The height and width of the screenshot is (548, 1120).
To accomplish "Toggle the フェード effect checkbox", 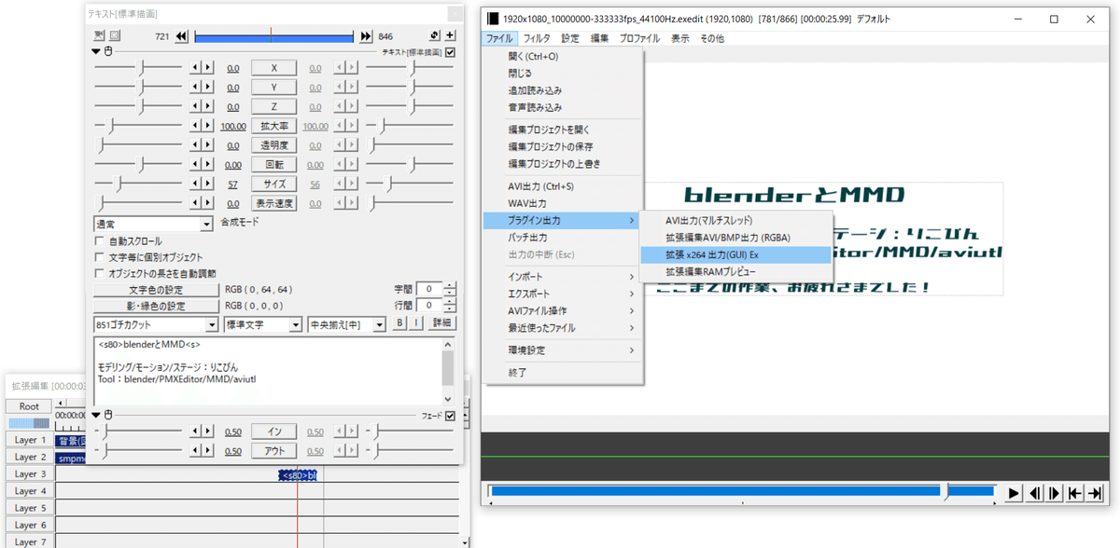I will click(451, 416).
